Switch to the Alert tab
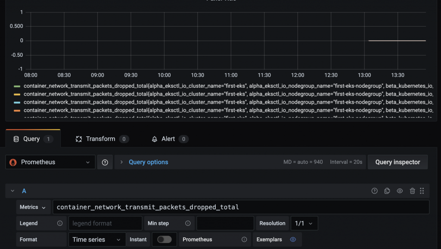The width and height of the screenshot is (441, 249). (169, 139)
